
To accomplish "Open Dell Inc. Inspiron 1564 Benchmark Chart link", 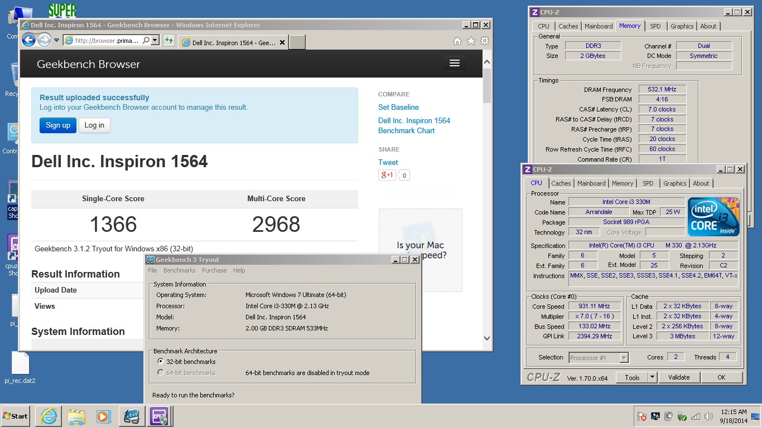I will tap(414, 125).
